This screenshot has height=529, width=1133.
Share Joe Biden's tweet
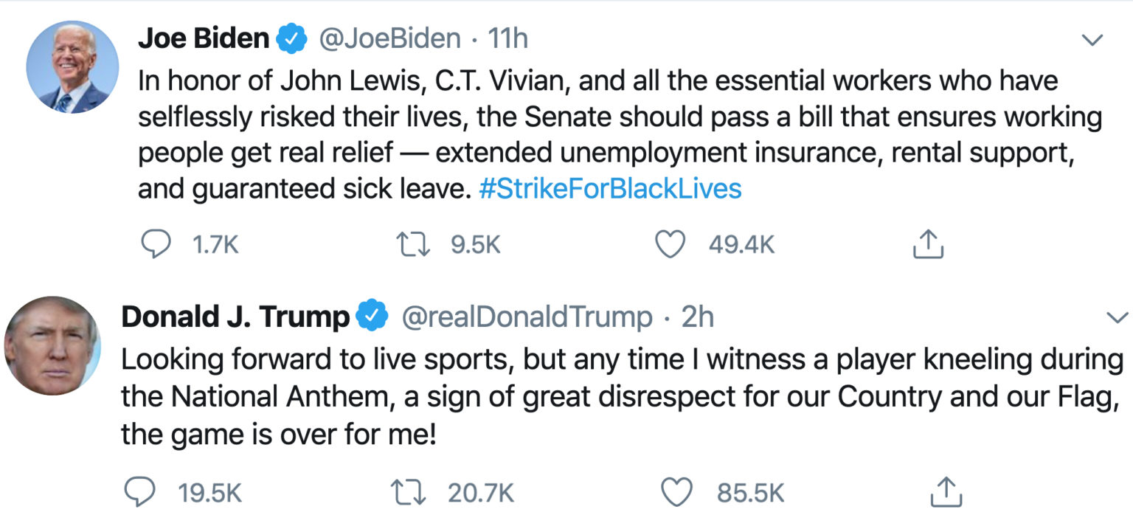(x=929, y=244)
